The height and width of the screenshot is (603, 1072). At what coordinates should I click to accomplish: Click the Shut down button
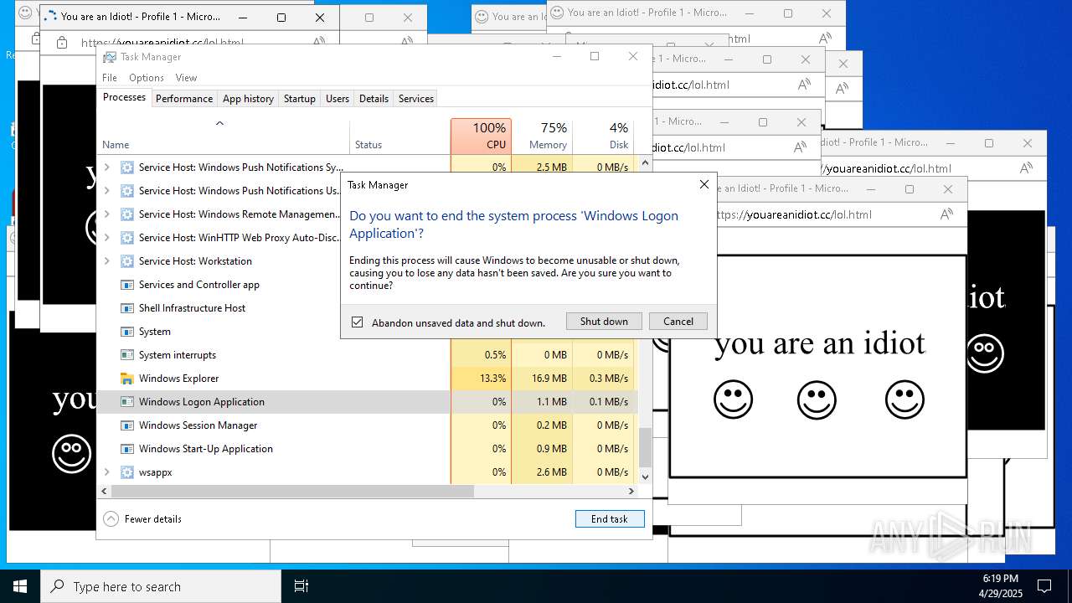tap(604, 322)
